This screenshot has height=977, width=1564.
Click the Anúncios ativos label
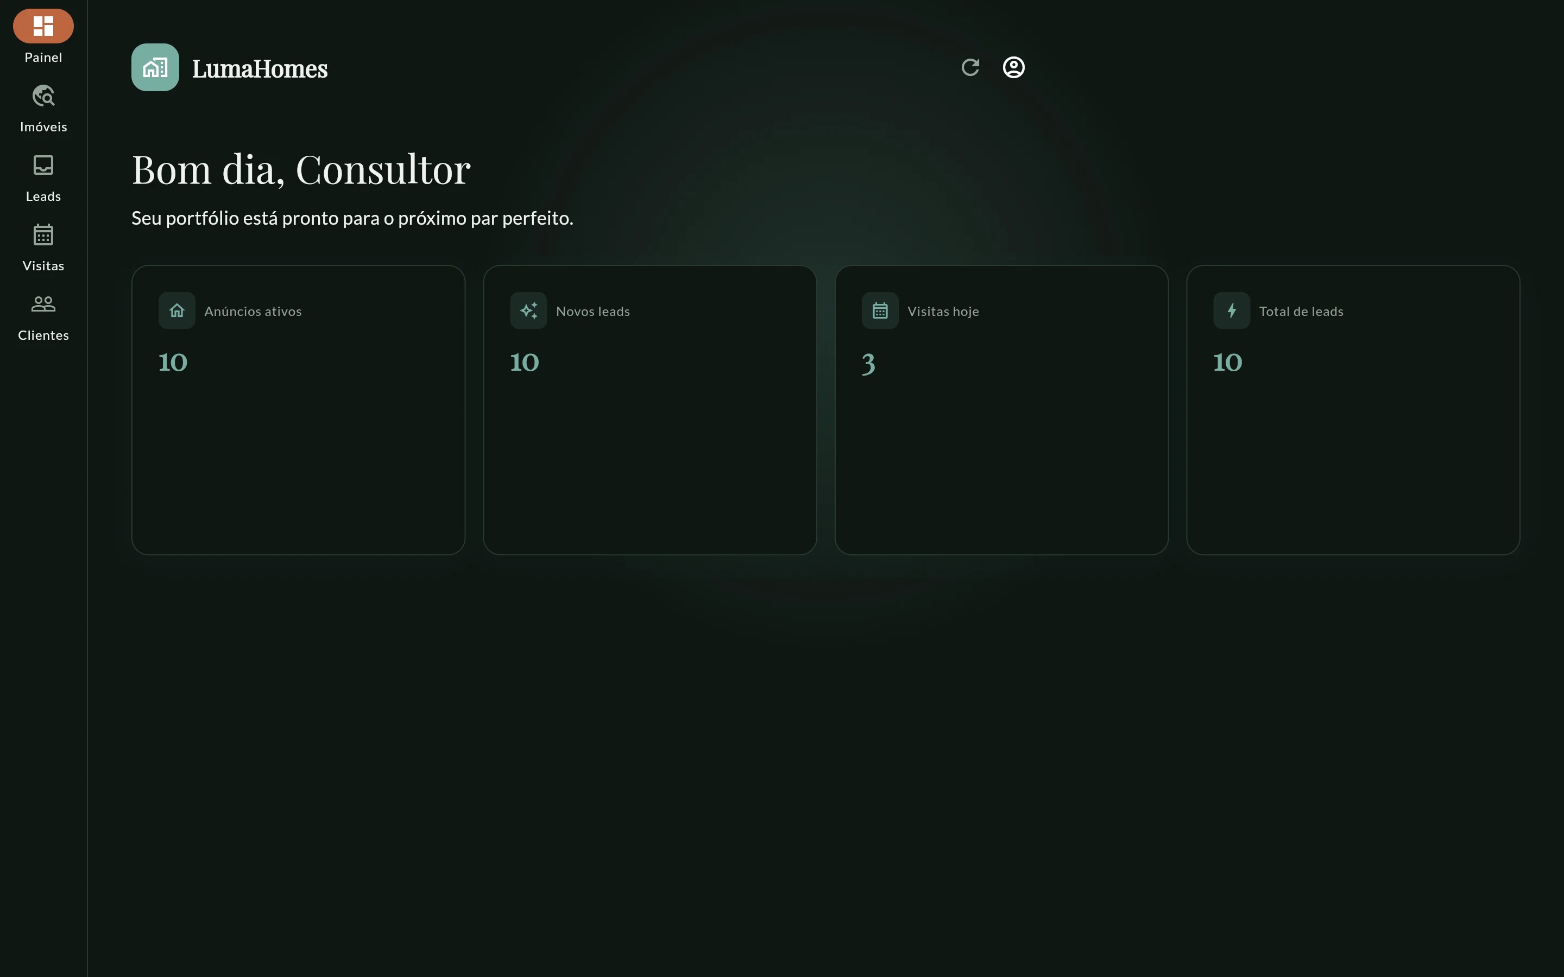pyautogui.click(x=253, y=312)
